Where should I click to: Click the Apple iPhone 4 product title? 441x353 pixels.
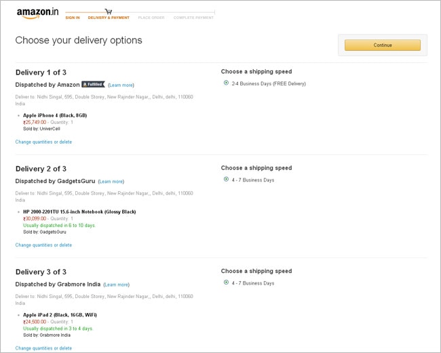pos(55,115)
